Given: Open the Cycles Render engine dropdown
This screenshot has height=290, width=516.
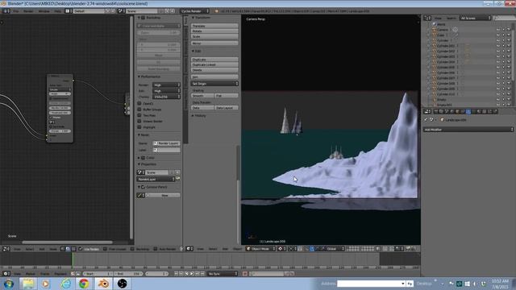Looking at the screenshot, I should point(194,10).
